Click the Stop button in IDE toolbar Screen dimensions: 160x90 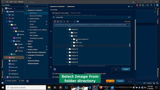(x=147, y=5)
